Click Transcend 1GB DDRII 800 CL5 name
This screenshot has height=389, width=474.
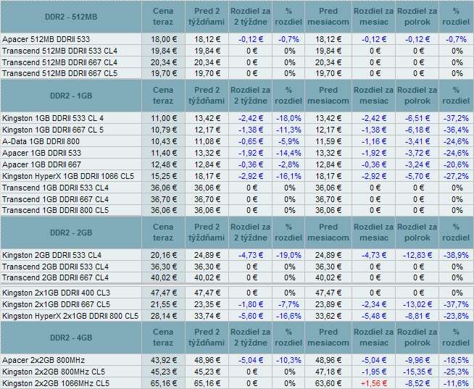[55, 210]
